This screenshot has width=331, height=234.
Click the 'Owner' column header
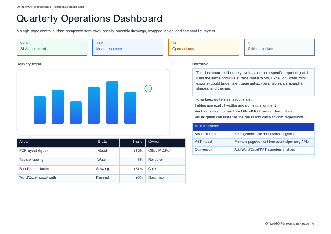[165, 143]
